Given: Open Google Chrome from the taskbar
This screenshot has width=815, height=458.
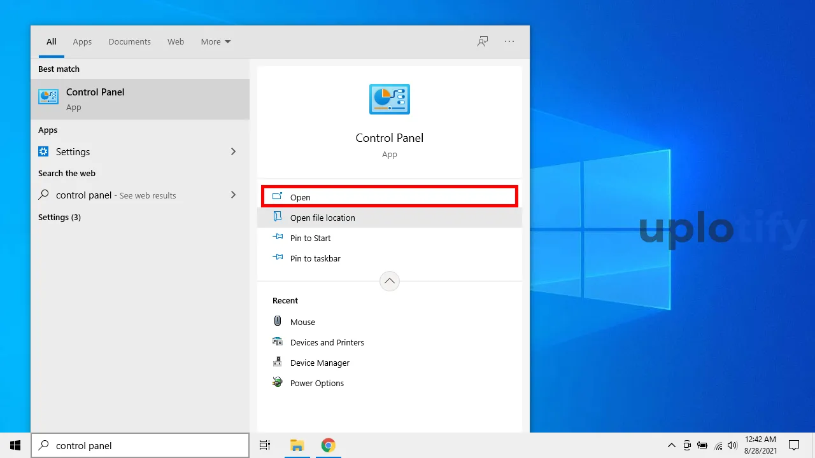Looking at the screenshot, I should click(328, 445).
